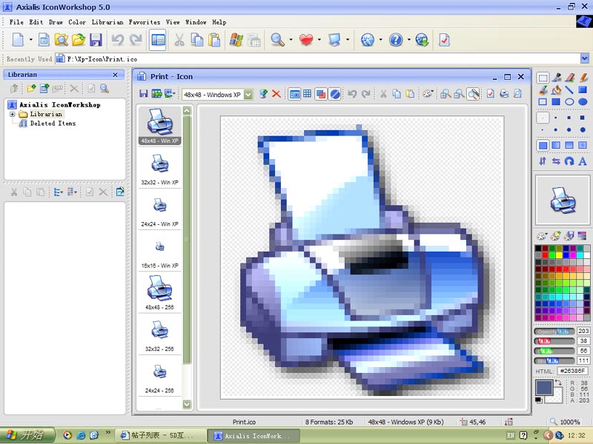Toggle the blue striped circle button in editor toolbar
Image resolution: width=593 pixels, height=444 pixels.
(x=335, y=94)
